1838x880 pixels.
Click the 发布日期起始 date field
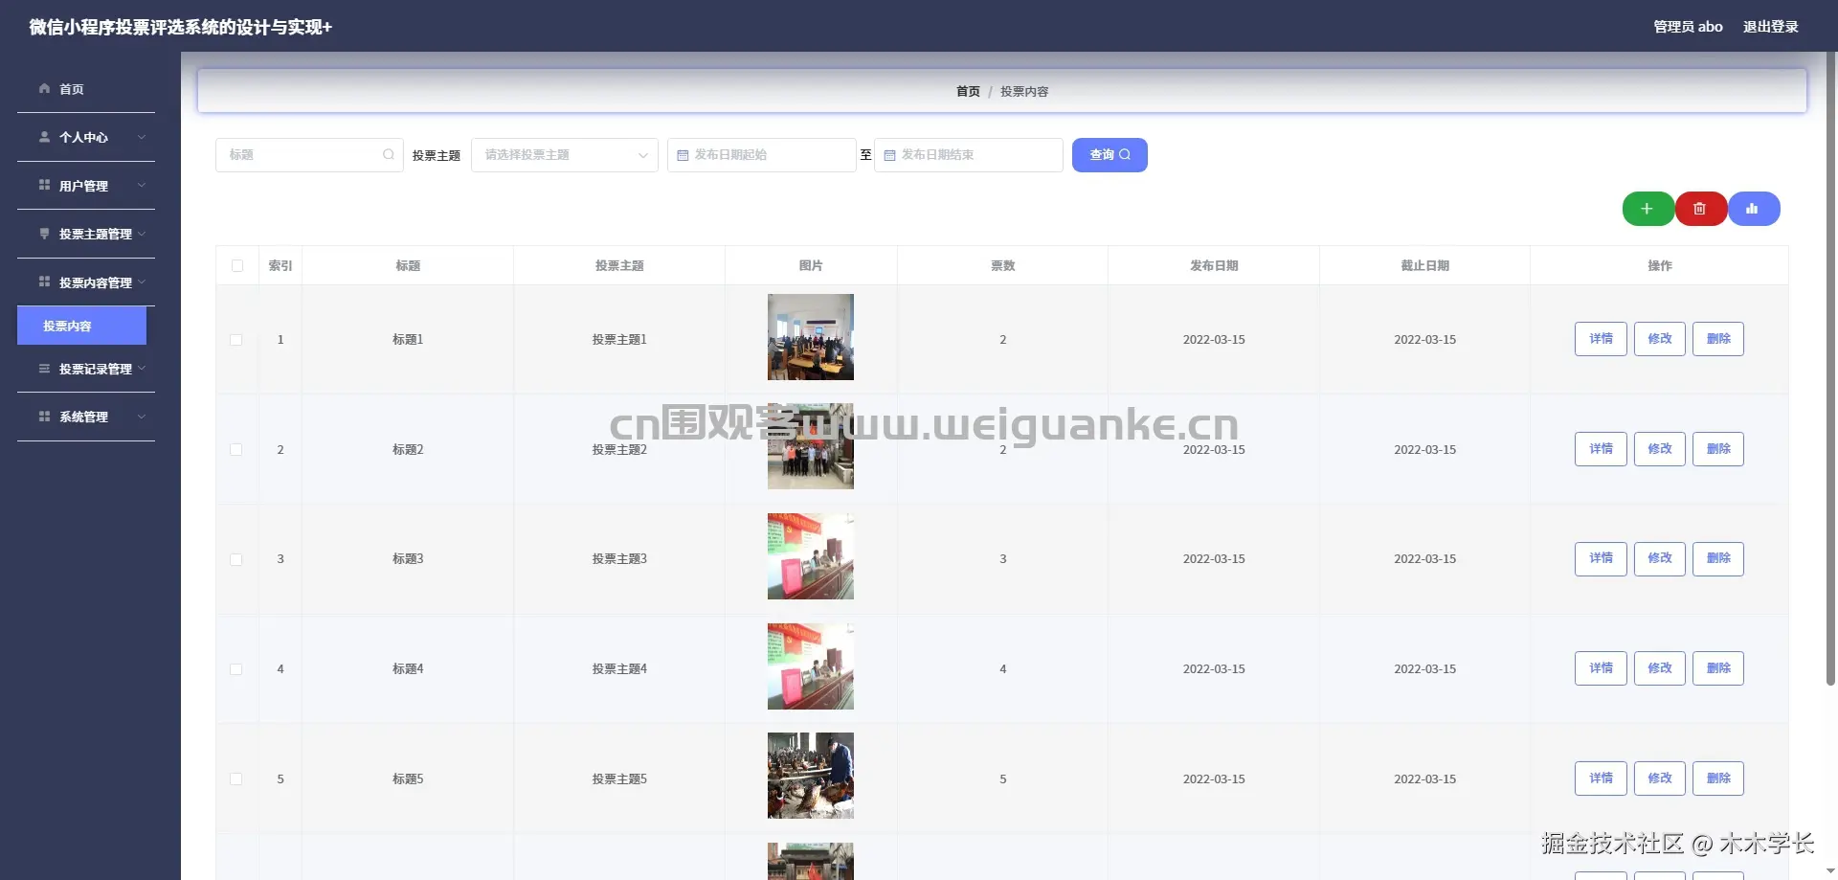tap(762, 155)
